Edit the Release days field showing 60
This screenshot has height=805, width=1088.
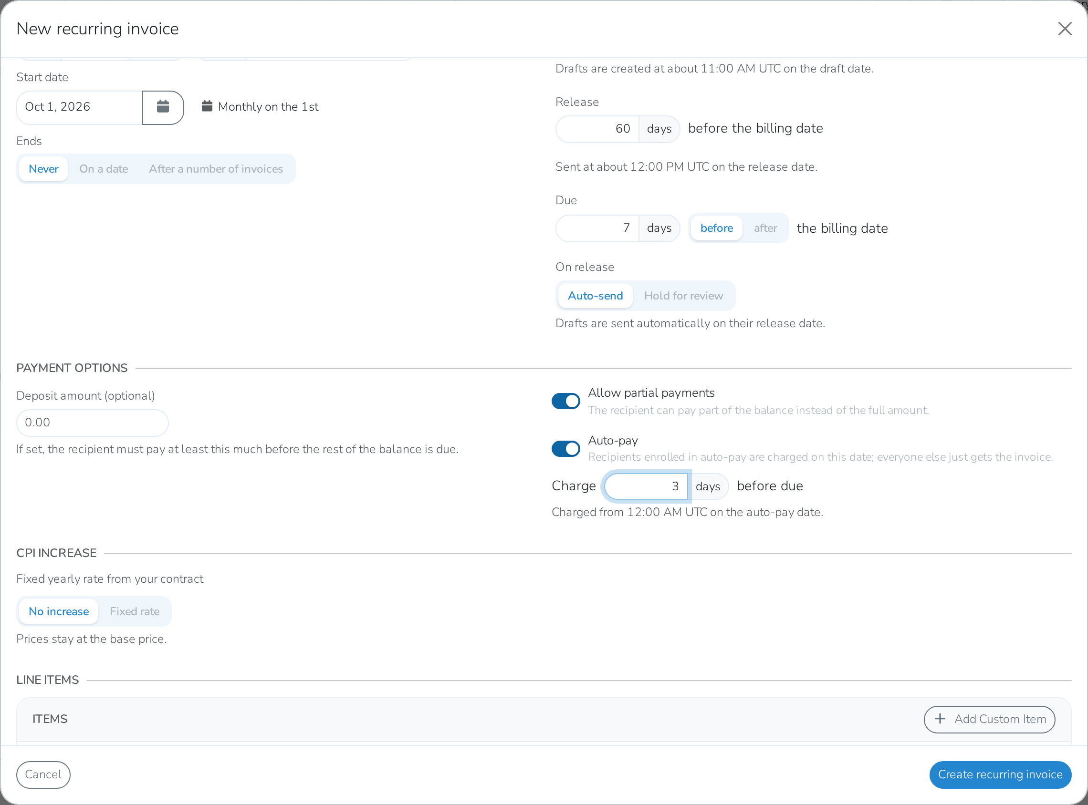click(597, 129)
